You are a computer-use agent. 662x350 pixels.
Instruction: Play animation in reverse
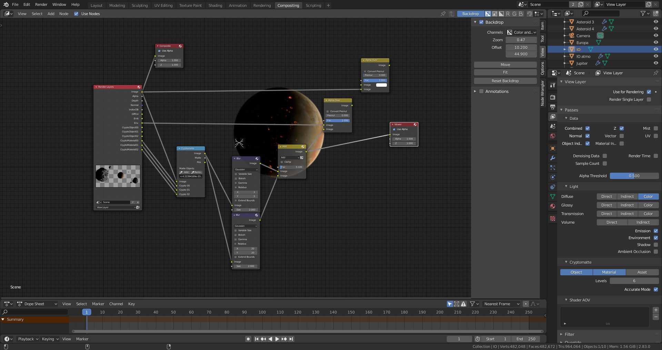click(x=270, y=339)
